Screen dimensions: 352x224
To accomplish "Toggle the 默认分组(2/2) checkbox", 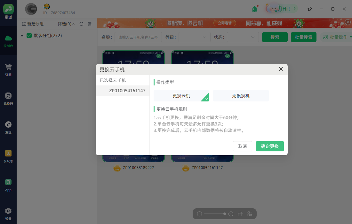I will pos(29,36).
